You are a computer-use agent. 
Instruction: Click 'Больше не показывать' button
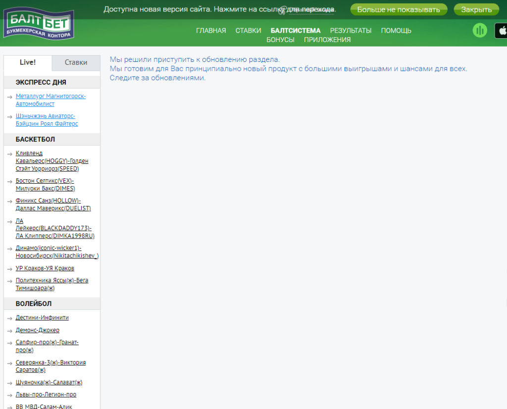(399, 10)
